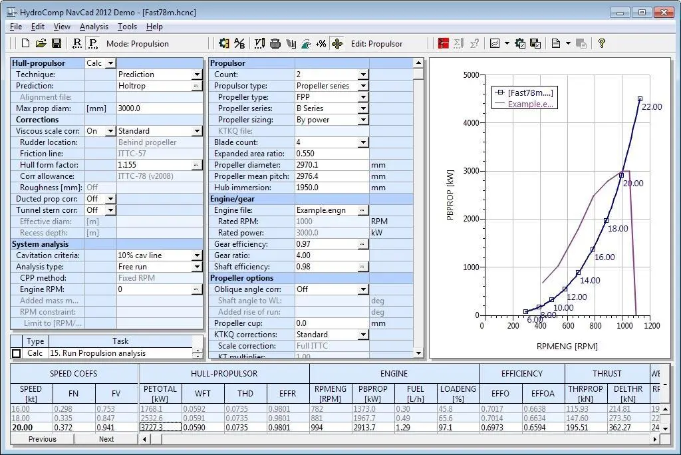
Task: Select the PETOTAL cell 3727.3
Action: [160, 427]
